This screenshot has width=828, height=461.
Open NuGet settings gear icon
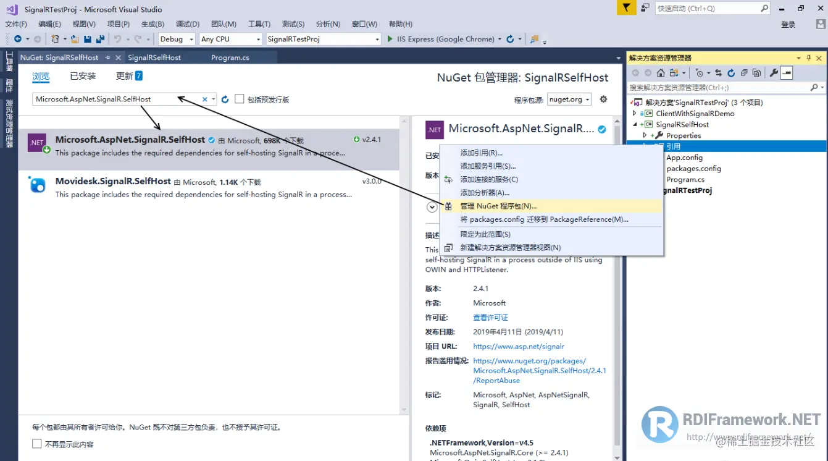[603, 99]
